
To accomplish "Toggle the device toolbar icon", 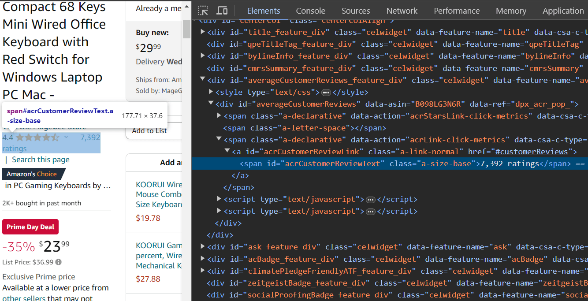I will click(x=223, y=11).
